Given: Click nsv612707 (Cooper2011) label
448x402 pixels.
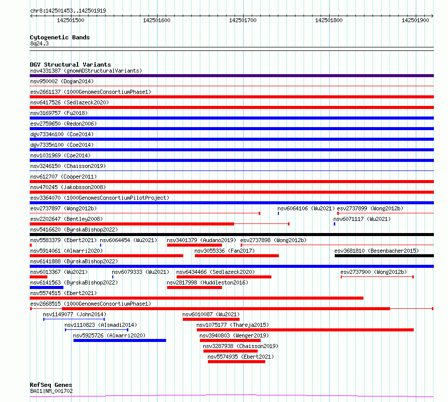Looking at the screenshot, I should coord(63,177).
